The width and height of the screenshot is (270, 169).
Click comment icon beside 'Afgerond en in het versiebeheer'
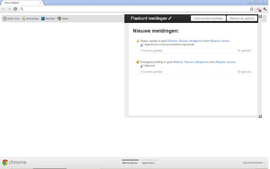click(142, 45)
